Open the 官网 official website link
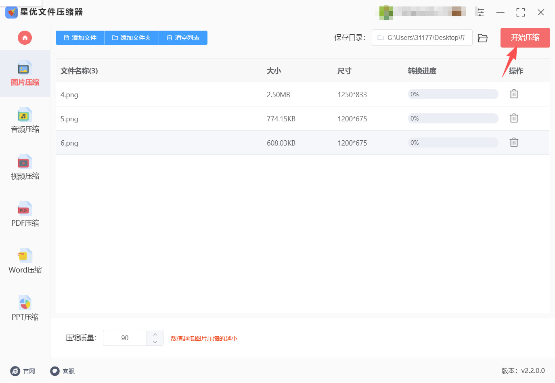 pos(23,371)
